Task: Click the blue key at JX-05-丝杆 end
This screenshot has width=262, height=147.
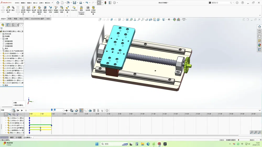Action: click(51, 125)
